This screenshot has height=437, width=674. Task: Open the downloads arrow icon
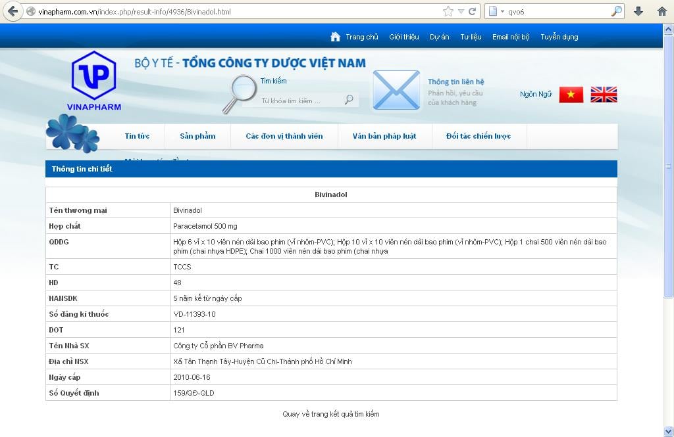pos(638,12)
